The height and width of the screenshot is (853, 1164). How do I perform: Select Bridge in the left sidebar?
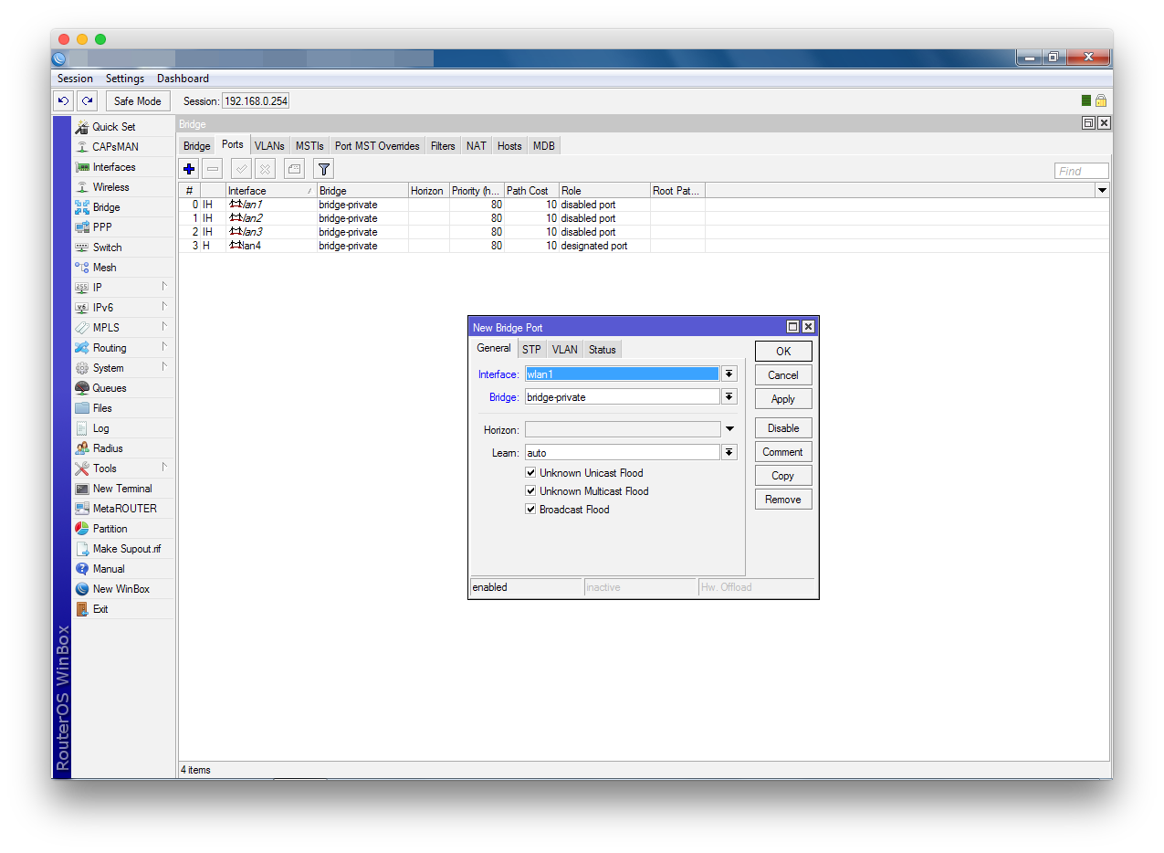pos(106,207)
